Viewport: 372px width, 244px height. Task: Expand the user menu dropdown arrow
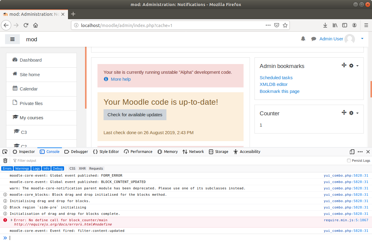point(362,39)
